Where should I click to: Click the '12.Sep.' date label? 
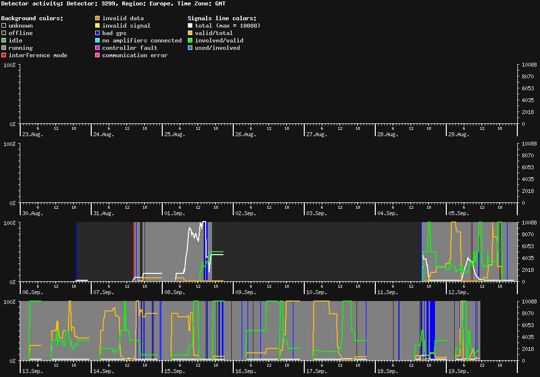pyautogui.click(x=459, y=292)
